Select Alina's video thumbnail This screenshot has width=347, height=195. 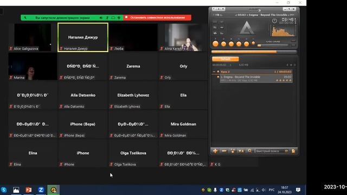pyautogui.click(x=183, y=37)
